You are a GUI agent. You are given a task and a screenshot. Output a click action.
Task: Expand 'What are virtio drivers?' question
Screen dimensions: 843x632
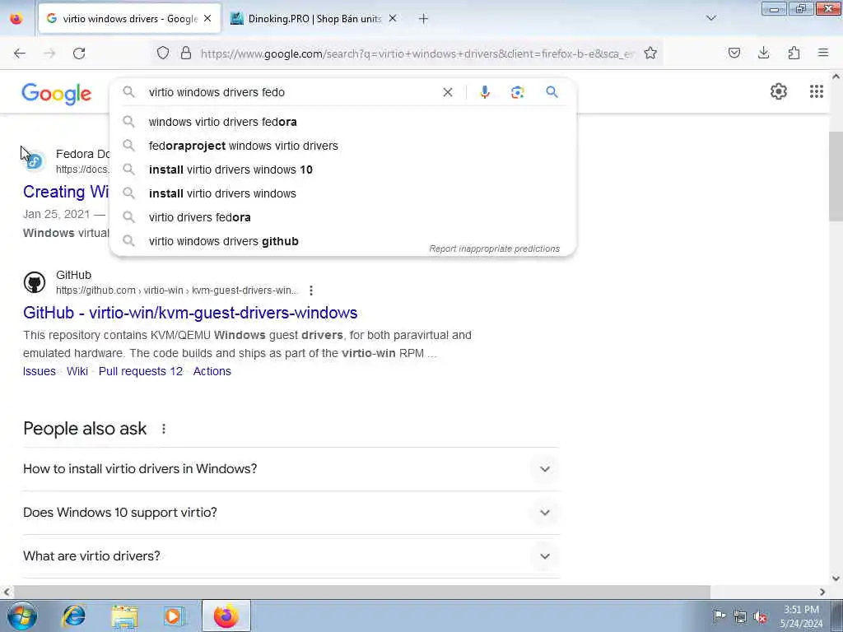[291, 556]
